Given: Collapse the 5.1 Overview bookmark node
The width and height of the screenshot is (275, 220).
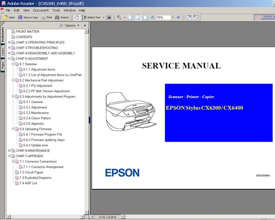Looking at the screenshot, I should (13, 64).
